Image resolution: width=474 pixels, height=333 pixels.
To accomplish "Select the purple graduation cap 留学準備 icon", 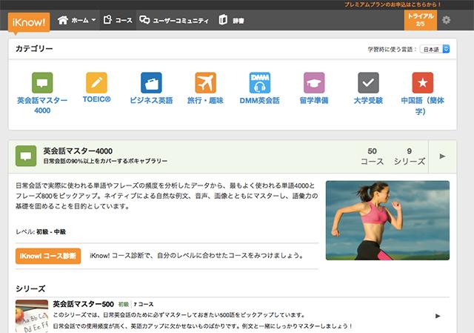I will point(314,82).
